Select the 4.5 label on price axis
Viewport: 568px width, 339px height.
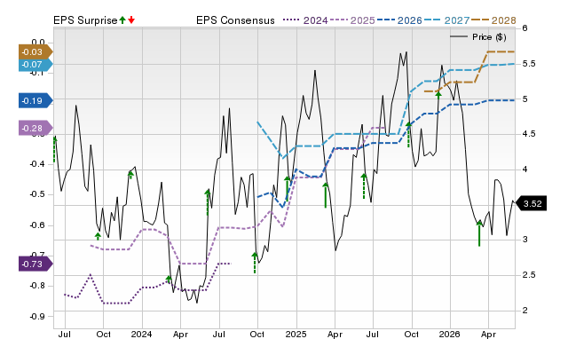529,134
